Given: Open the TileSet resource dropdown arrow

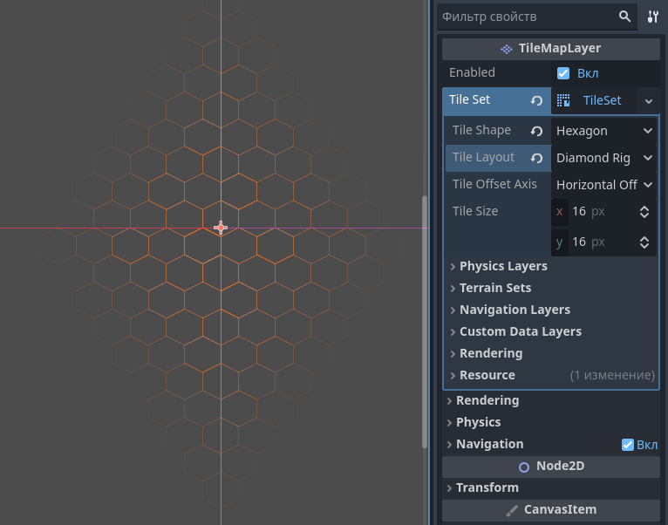Looking at the screenshot, I should 649,101.
